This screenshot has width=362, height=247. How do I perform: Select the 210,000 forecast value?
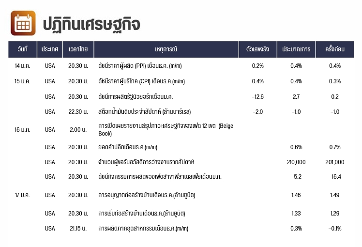point(296,162)
